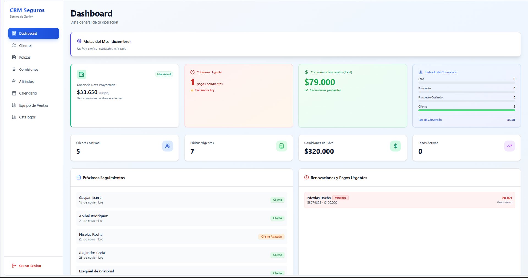
Task: Click the document icon on Pólizas Vigentes card
Action: point(282,146)
